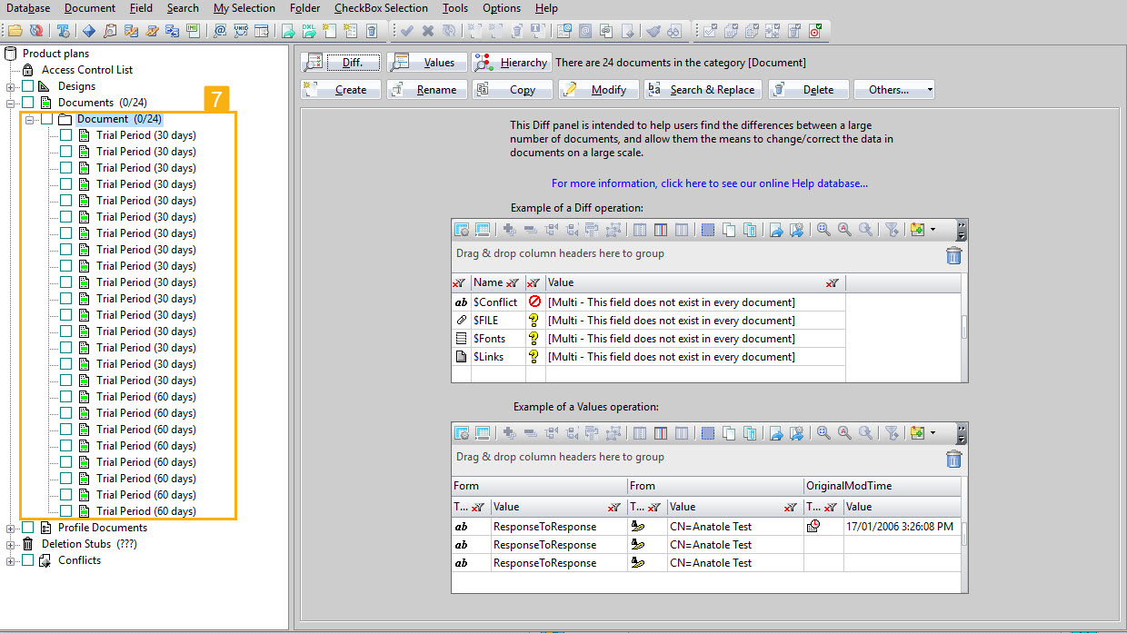This screenshot has height=633, width=1127.
Task: Click the trash icon in Diff example grid
Action: (953, 255)
